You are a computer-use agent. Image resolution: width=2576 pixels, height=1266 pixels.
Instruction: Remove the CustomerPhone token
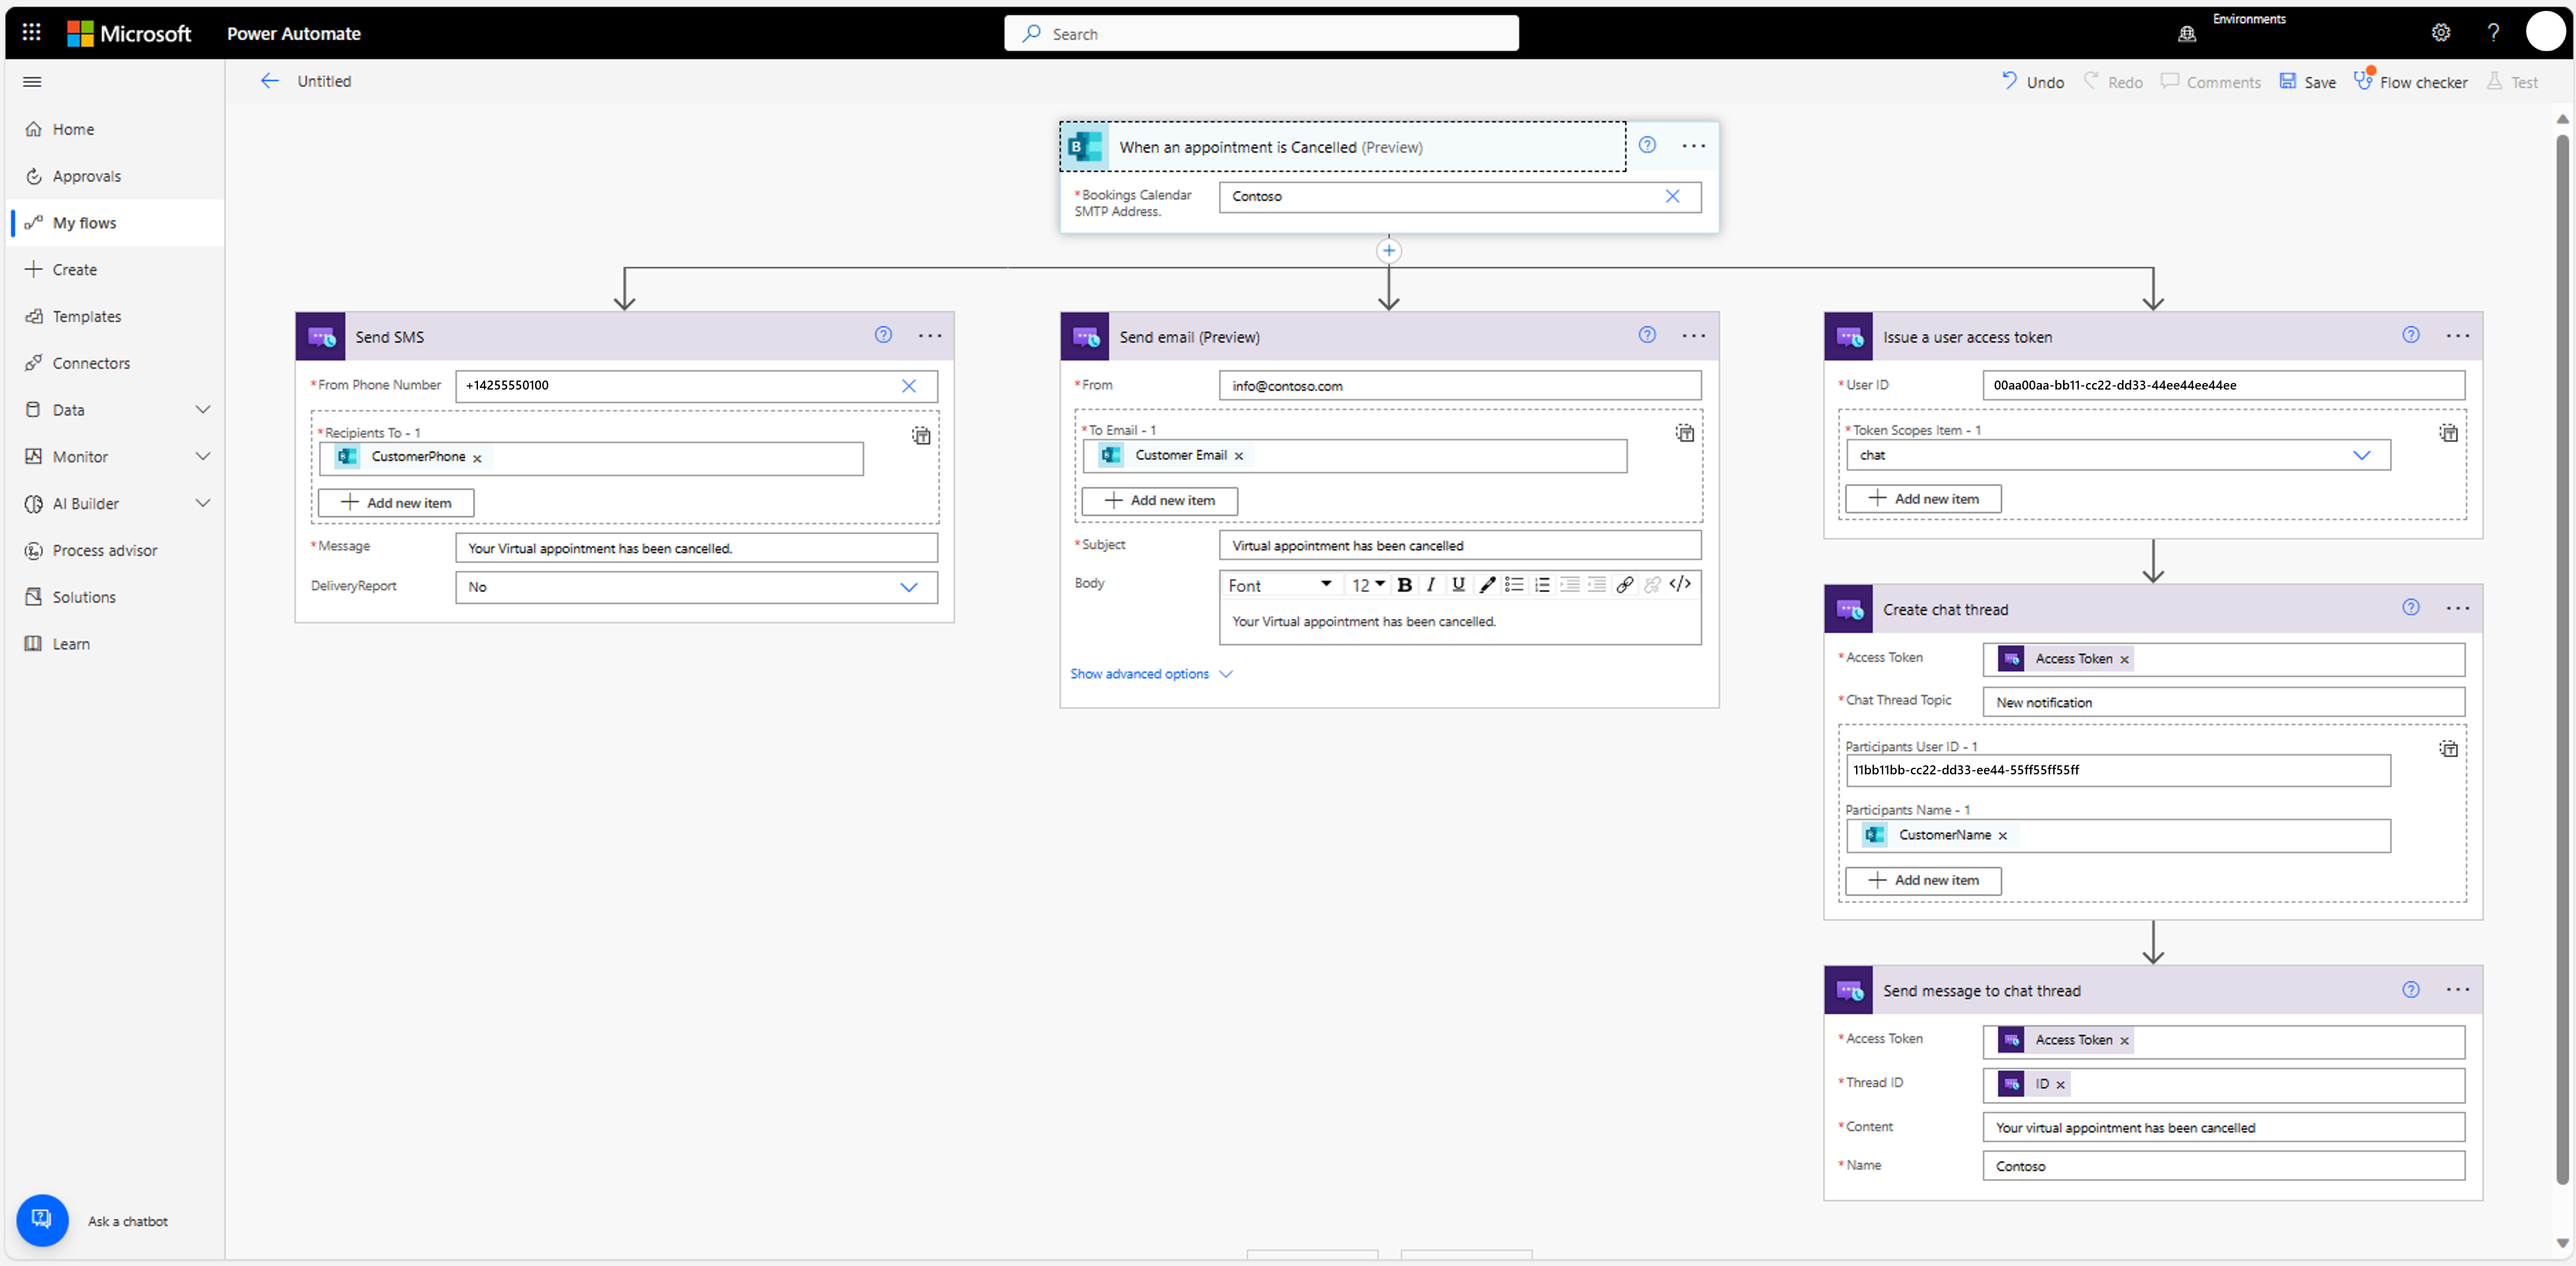[x=478, y=459]
